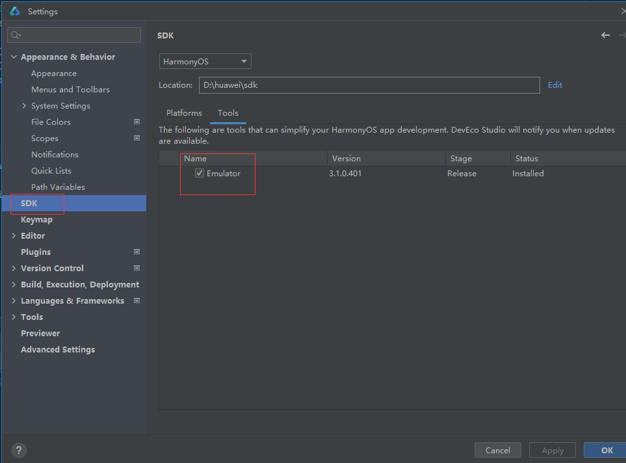Click the help question mark icon
The width and height of the screenshot is (626, 463).
pyautogui.click(x=19, y=450)
